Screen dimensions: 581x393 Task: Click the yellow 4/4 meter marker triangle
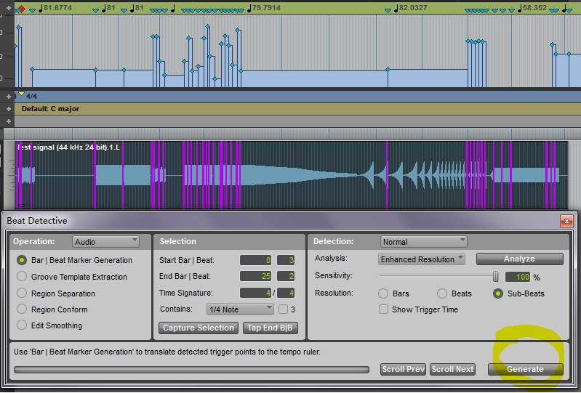[22, 94]
